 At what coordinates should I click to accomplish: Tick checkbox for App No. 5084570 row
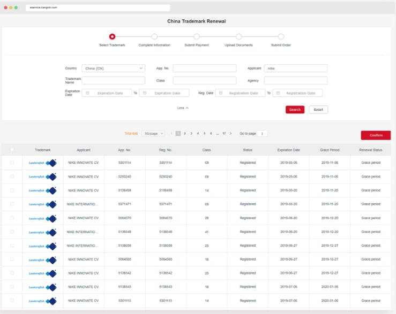[x=12, y=218]
